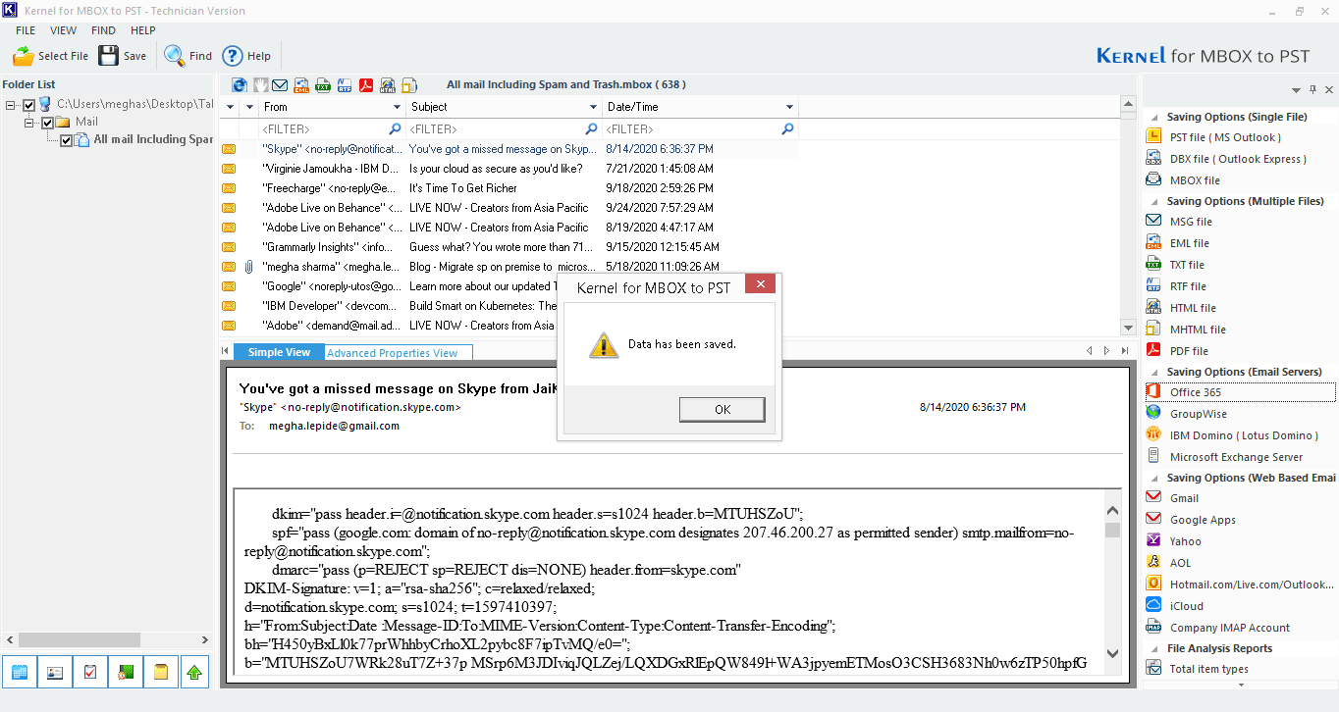
Task: Toggle the Mail folder checkbox
Action: 47,123
